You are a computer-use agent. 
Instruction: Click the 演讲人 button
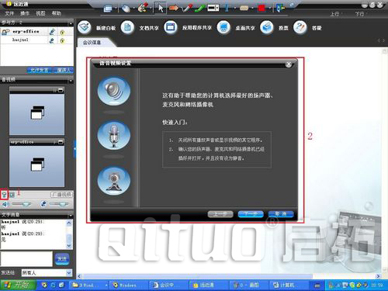point(64,70)
